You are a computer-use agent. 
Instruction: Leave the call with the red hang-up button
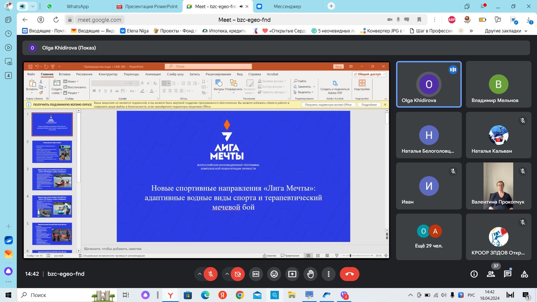(x=349, y=274)
